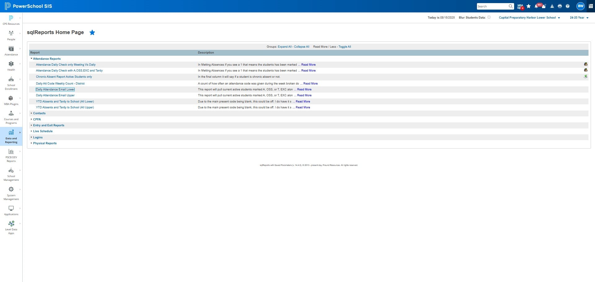Click in the Search field
This screenshot has width=595, height=282.
tap(493, 6)
